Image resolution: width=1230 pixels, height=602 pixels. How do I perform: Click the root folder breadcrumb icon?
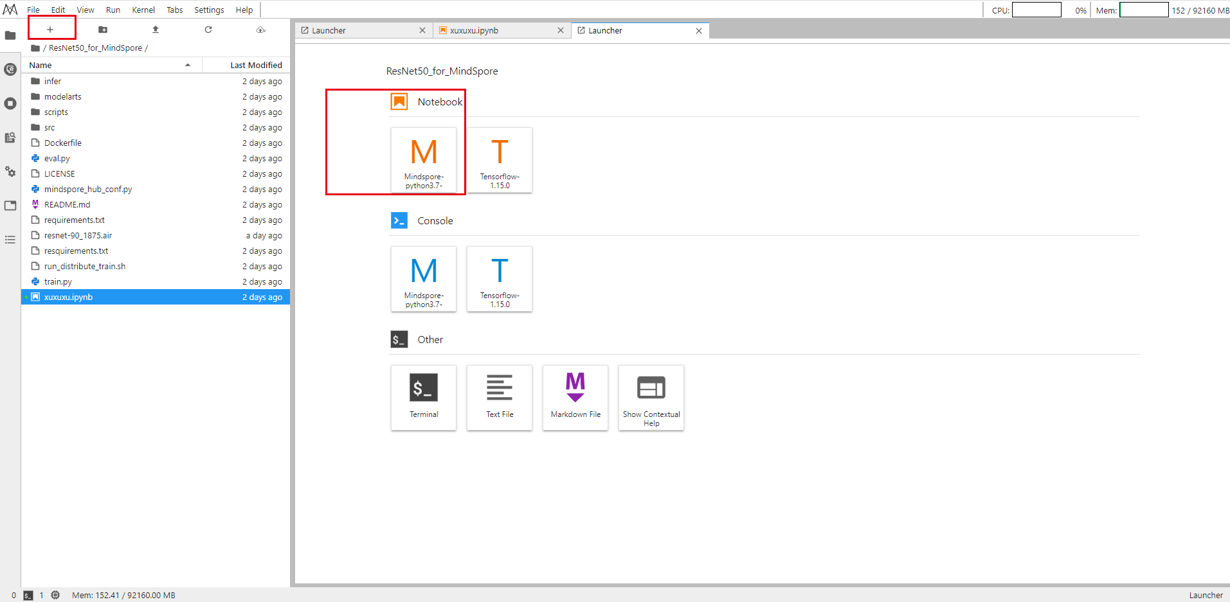tap(35, 48)
